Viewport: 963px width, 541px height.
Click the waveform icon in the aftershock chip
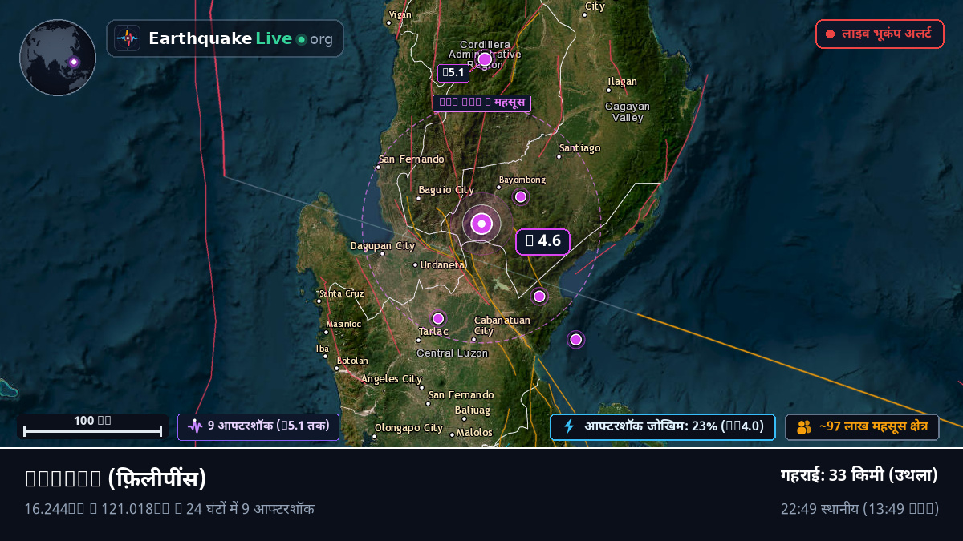click(x=195, y=426)
